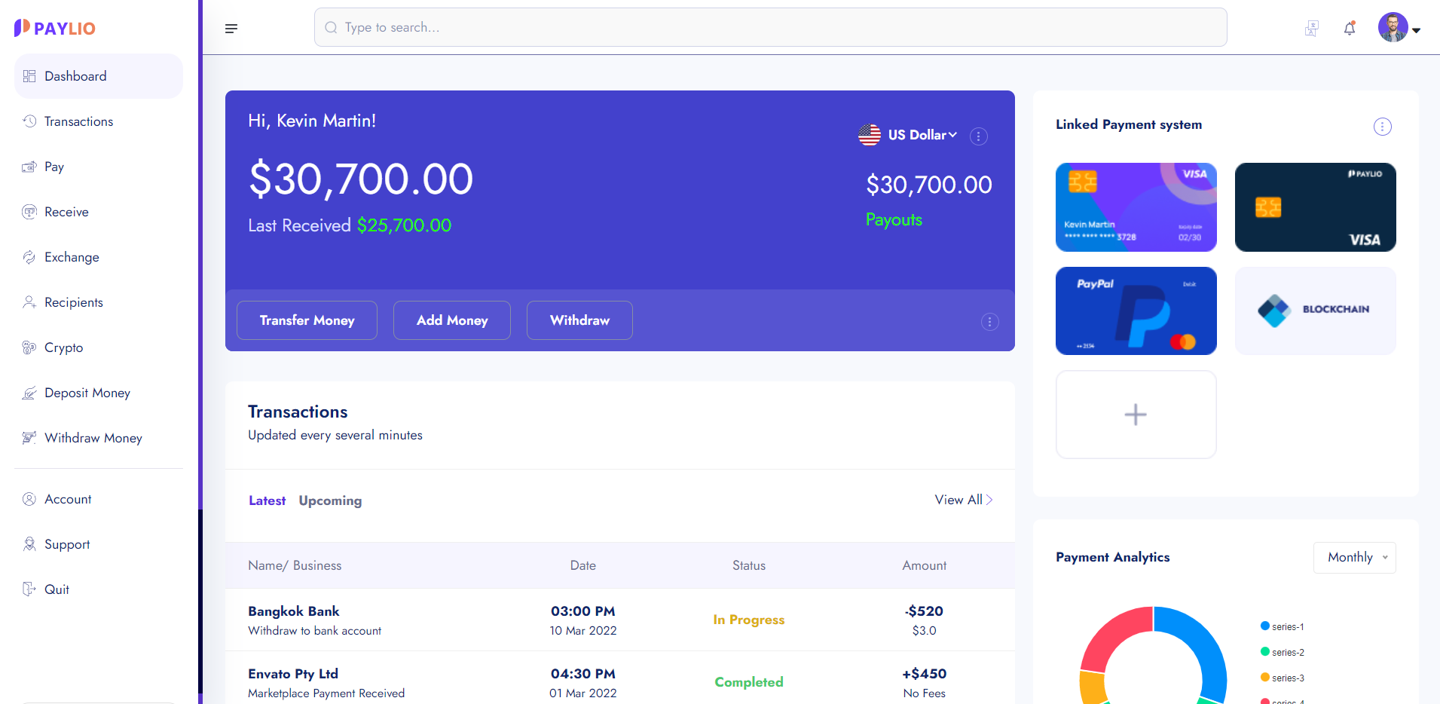Image resolution: width=1440 pixels, height=704 pixels.
Task: Open options menu beside US Dollar
Action: (x=979, y=136)
